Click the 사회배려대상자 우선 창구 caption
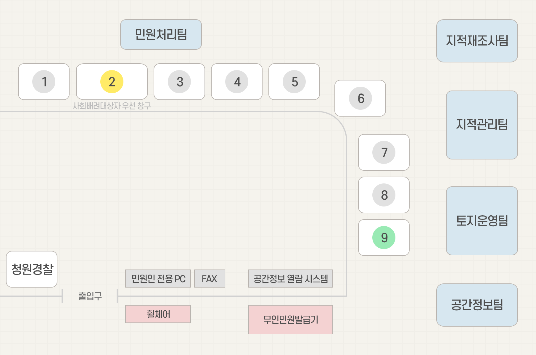Screen dimensions: 536x355 [112, 106]
